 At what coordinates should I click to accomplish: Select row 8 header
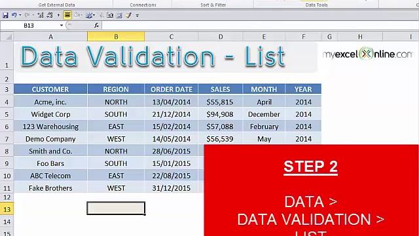[7, 151]
